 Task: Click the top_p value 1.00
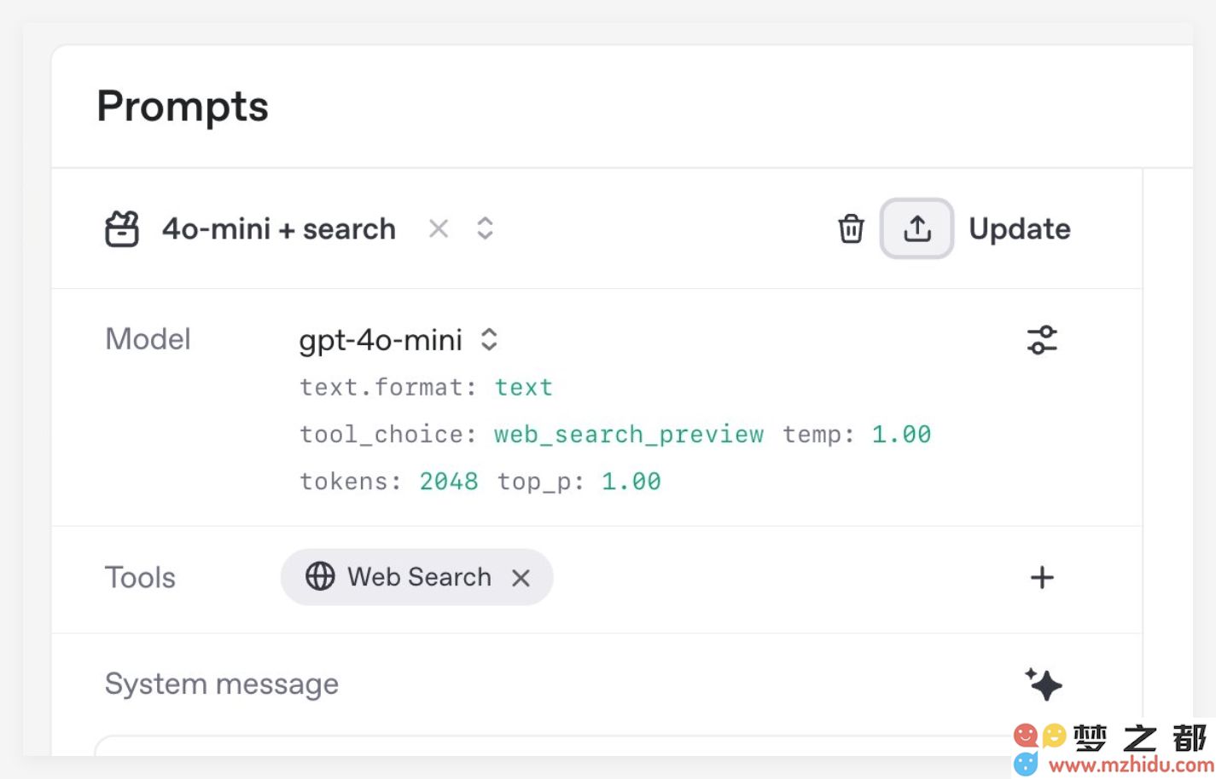(x=631, y=482)
